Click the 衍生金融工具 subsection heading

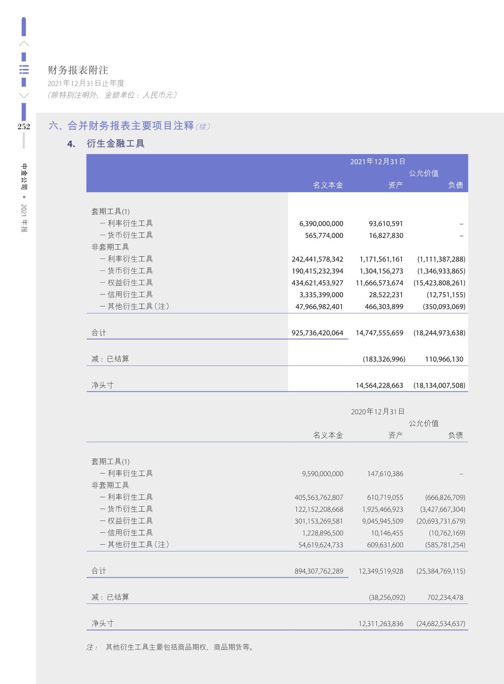pyautogui.click(x=115, y=144)
